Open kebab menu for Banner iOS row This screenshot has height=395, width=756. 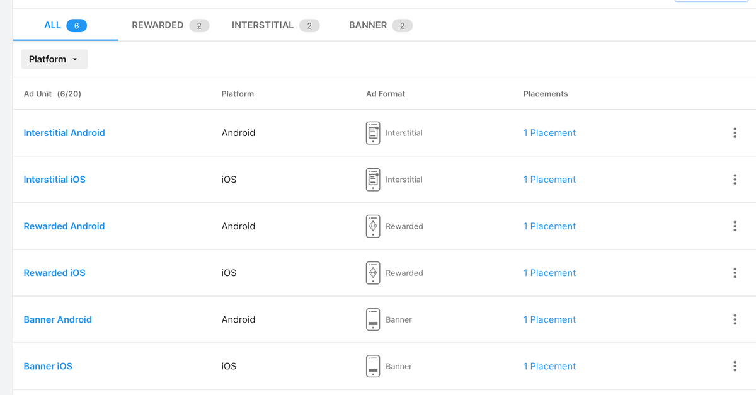click(x=735, y=366)
